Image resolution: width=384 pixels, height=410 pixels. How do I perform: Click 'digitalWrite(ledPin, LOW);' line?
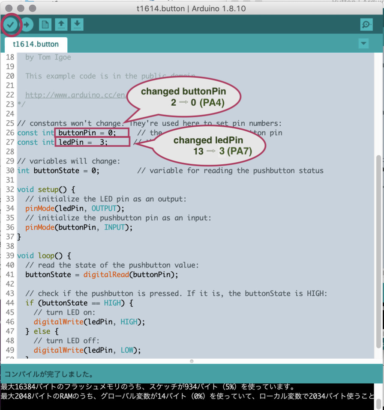(87, 350)
